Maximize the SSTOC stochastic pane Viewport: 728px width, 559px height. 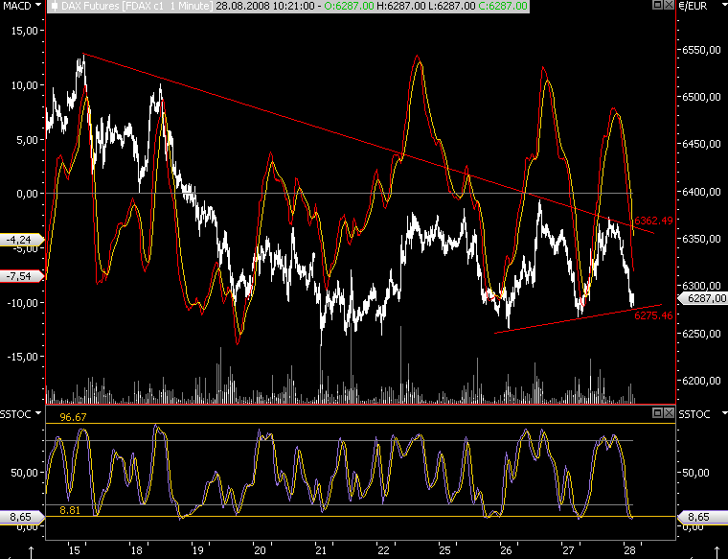pyautogui.click(x=657, y=412)
